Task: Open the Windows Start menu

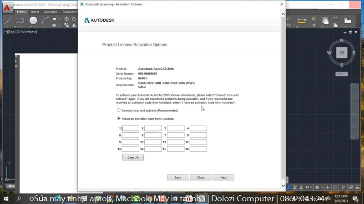Action: [x=6, y=199]
